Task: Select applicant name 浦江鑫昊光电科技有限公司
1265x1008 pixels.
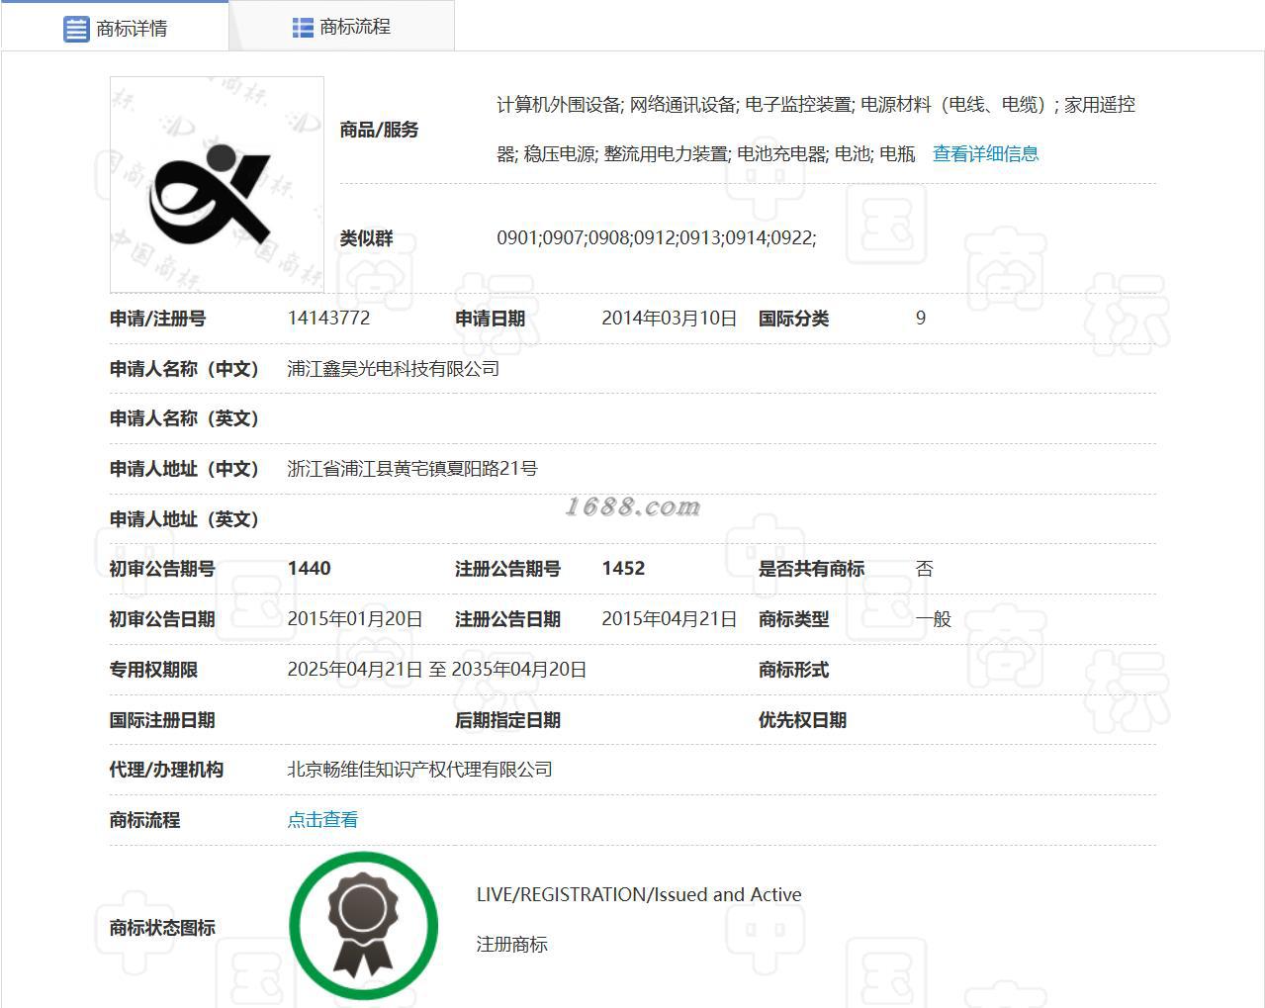Action: 393,368
